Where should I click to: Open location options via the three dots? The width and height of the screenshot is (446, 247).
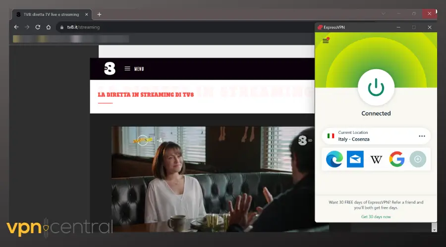(422, 136)
